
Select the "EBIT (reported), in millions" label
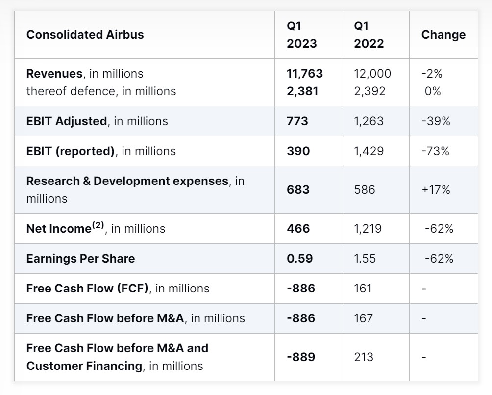(101, 151)
